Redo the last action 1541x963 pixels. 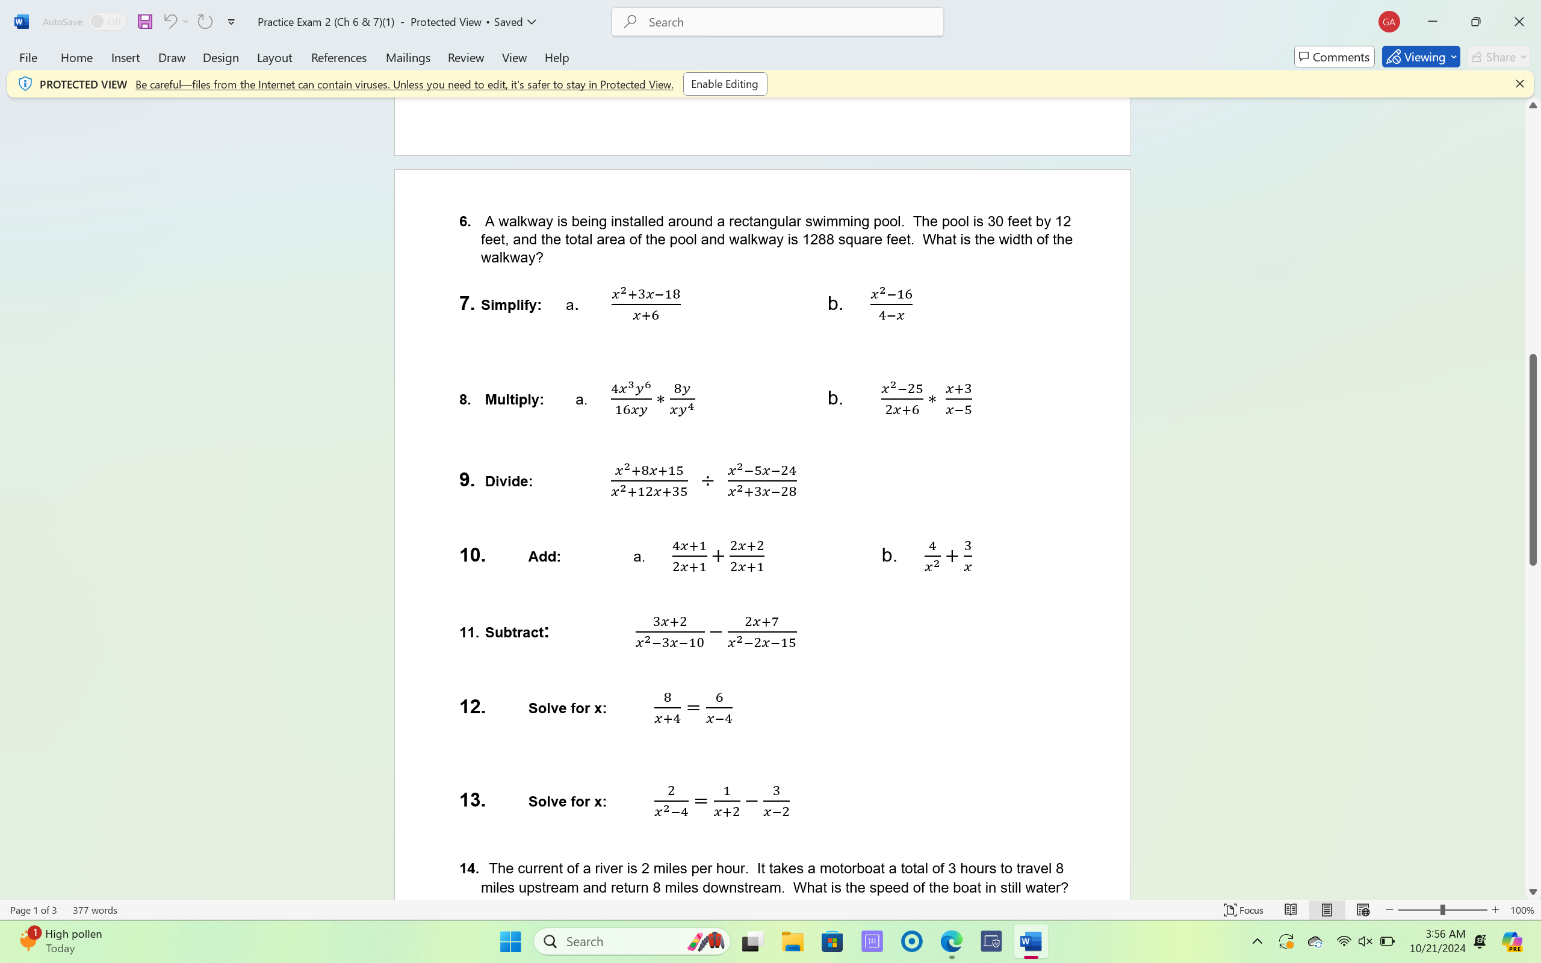pos(205,22)
